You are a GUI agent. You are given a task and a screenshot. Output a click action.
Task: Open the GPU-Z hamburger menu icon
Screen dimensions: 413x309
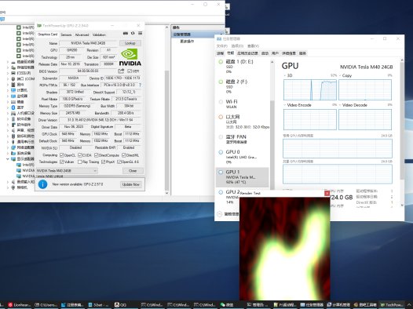140,34
